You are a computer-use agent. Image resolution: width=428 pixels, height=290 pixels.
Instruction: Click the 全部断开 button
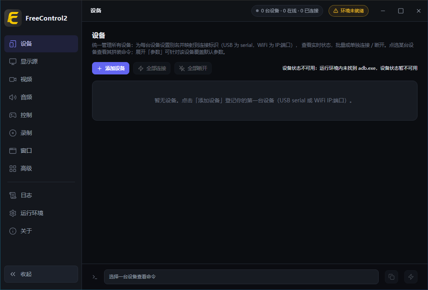click(x=193, y=68)
